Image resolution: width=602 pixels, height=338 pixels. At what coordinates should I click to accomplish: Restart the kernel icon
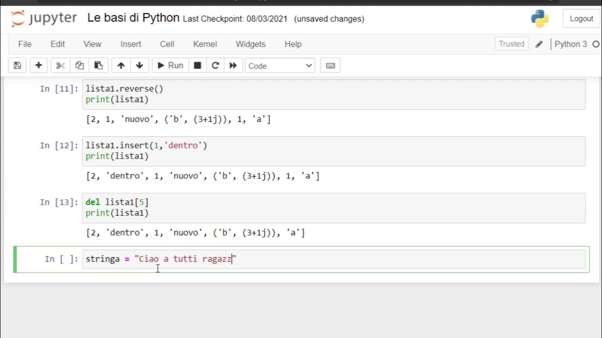215,66
